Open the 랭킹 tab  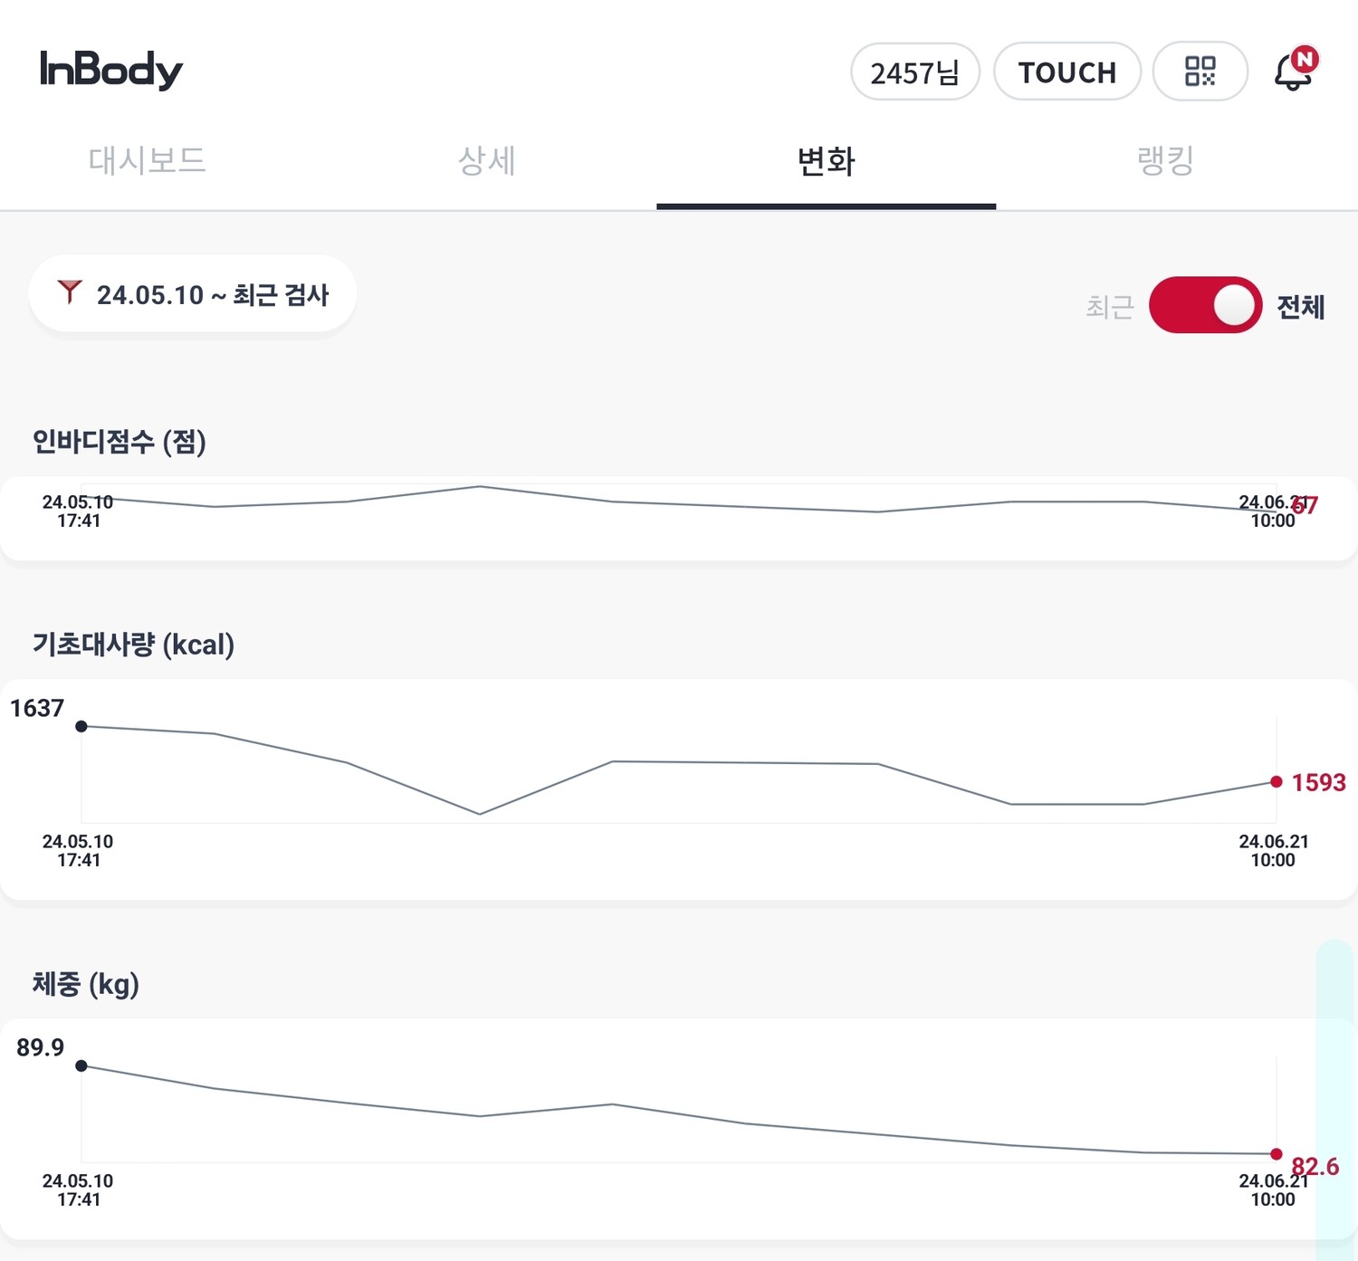point(1165,161)
